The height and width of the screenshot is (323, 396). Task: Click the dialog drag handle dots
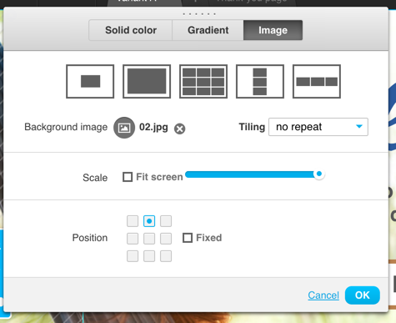[x=199, y=14]
